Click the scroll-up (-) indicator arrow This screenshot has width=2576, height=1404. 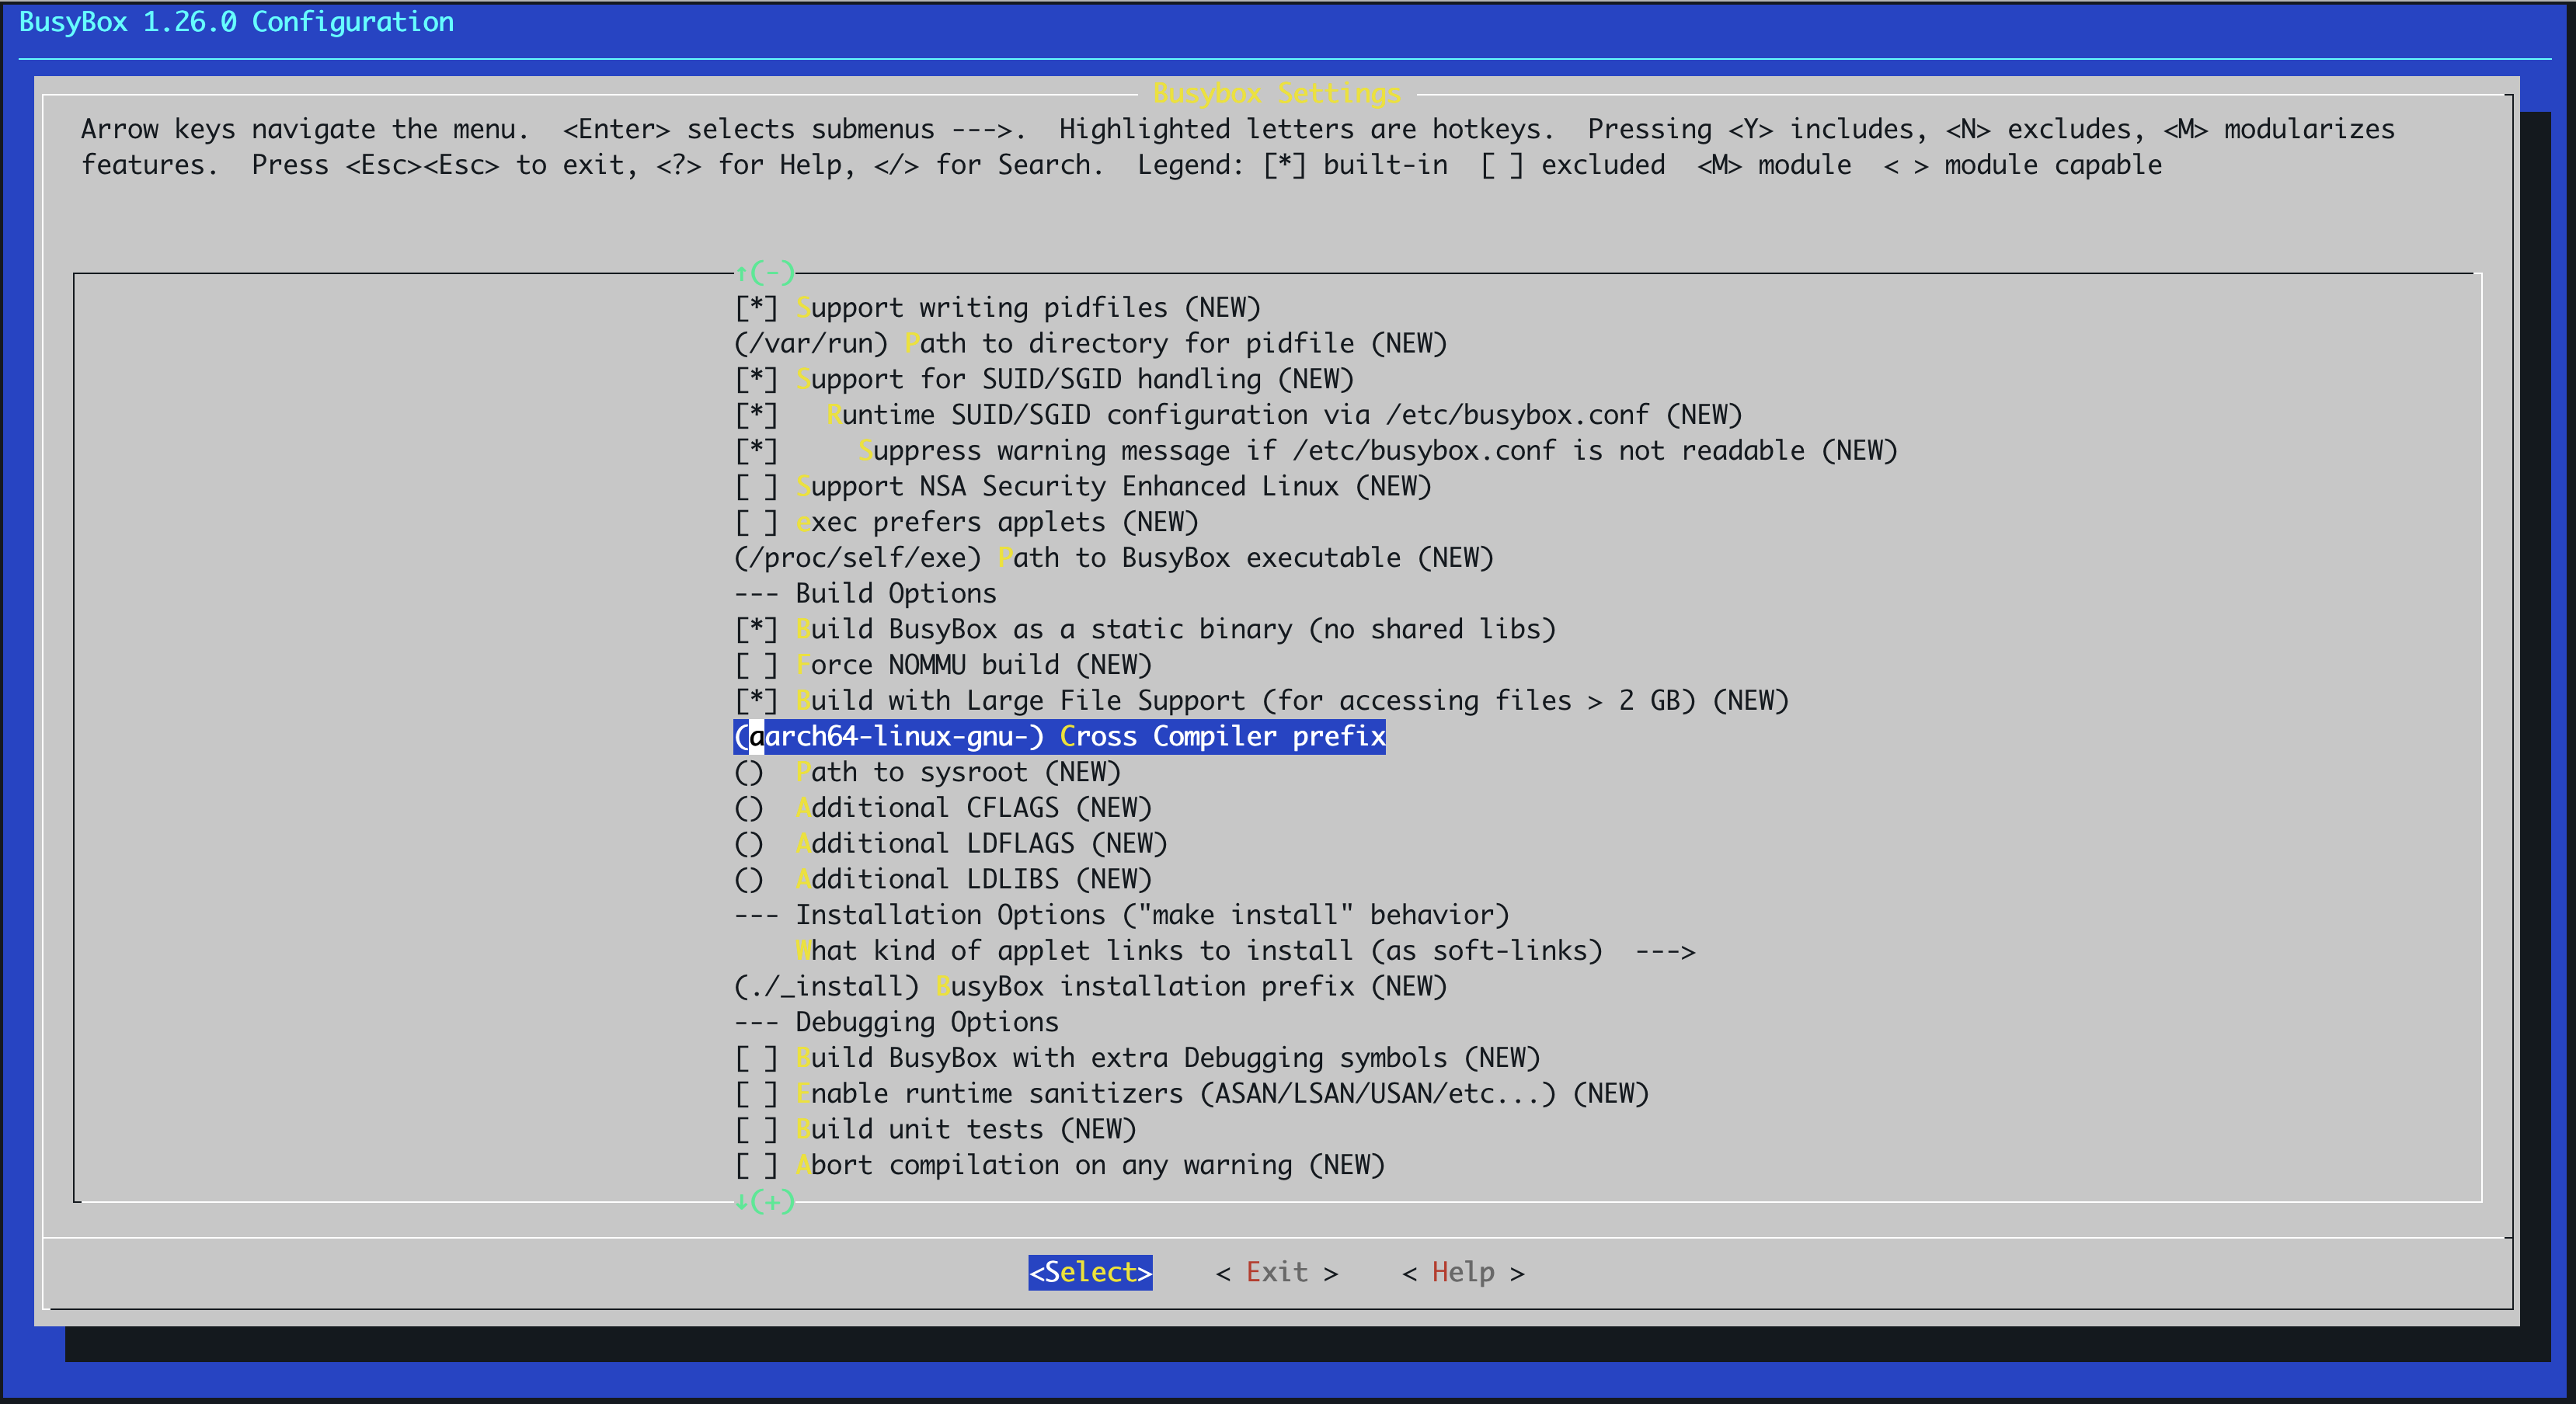[765, 272]
